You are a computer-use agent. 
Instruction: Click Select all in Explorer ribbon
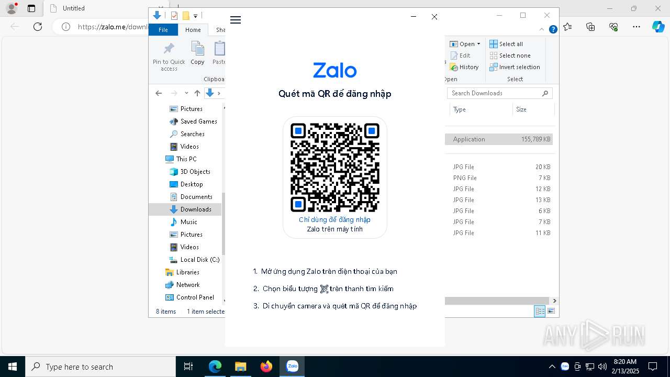506,44
